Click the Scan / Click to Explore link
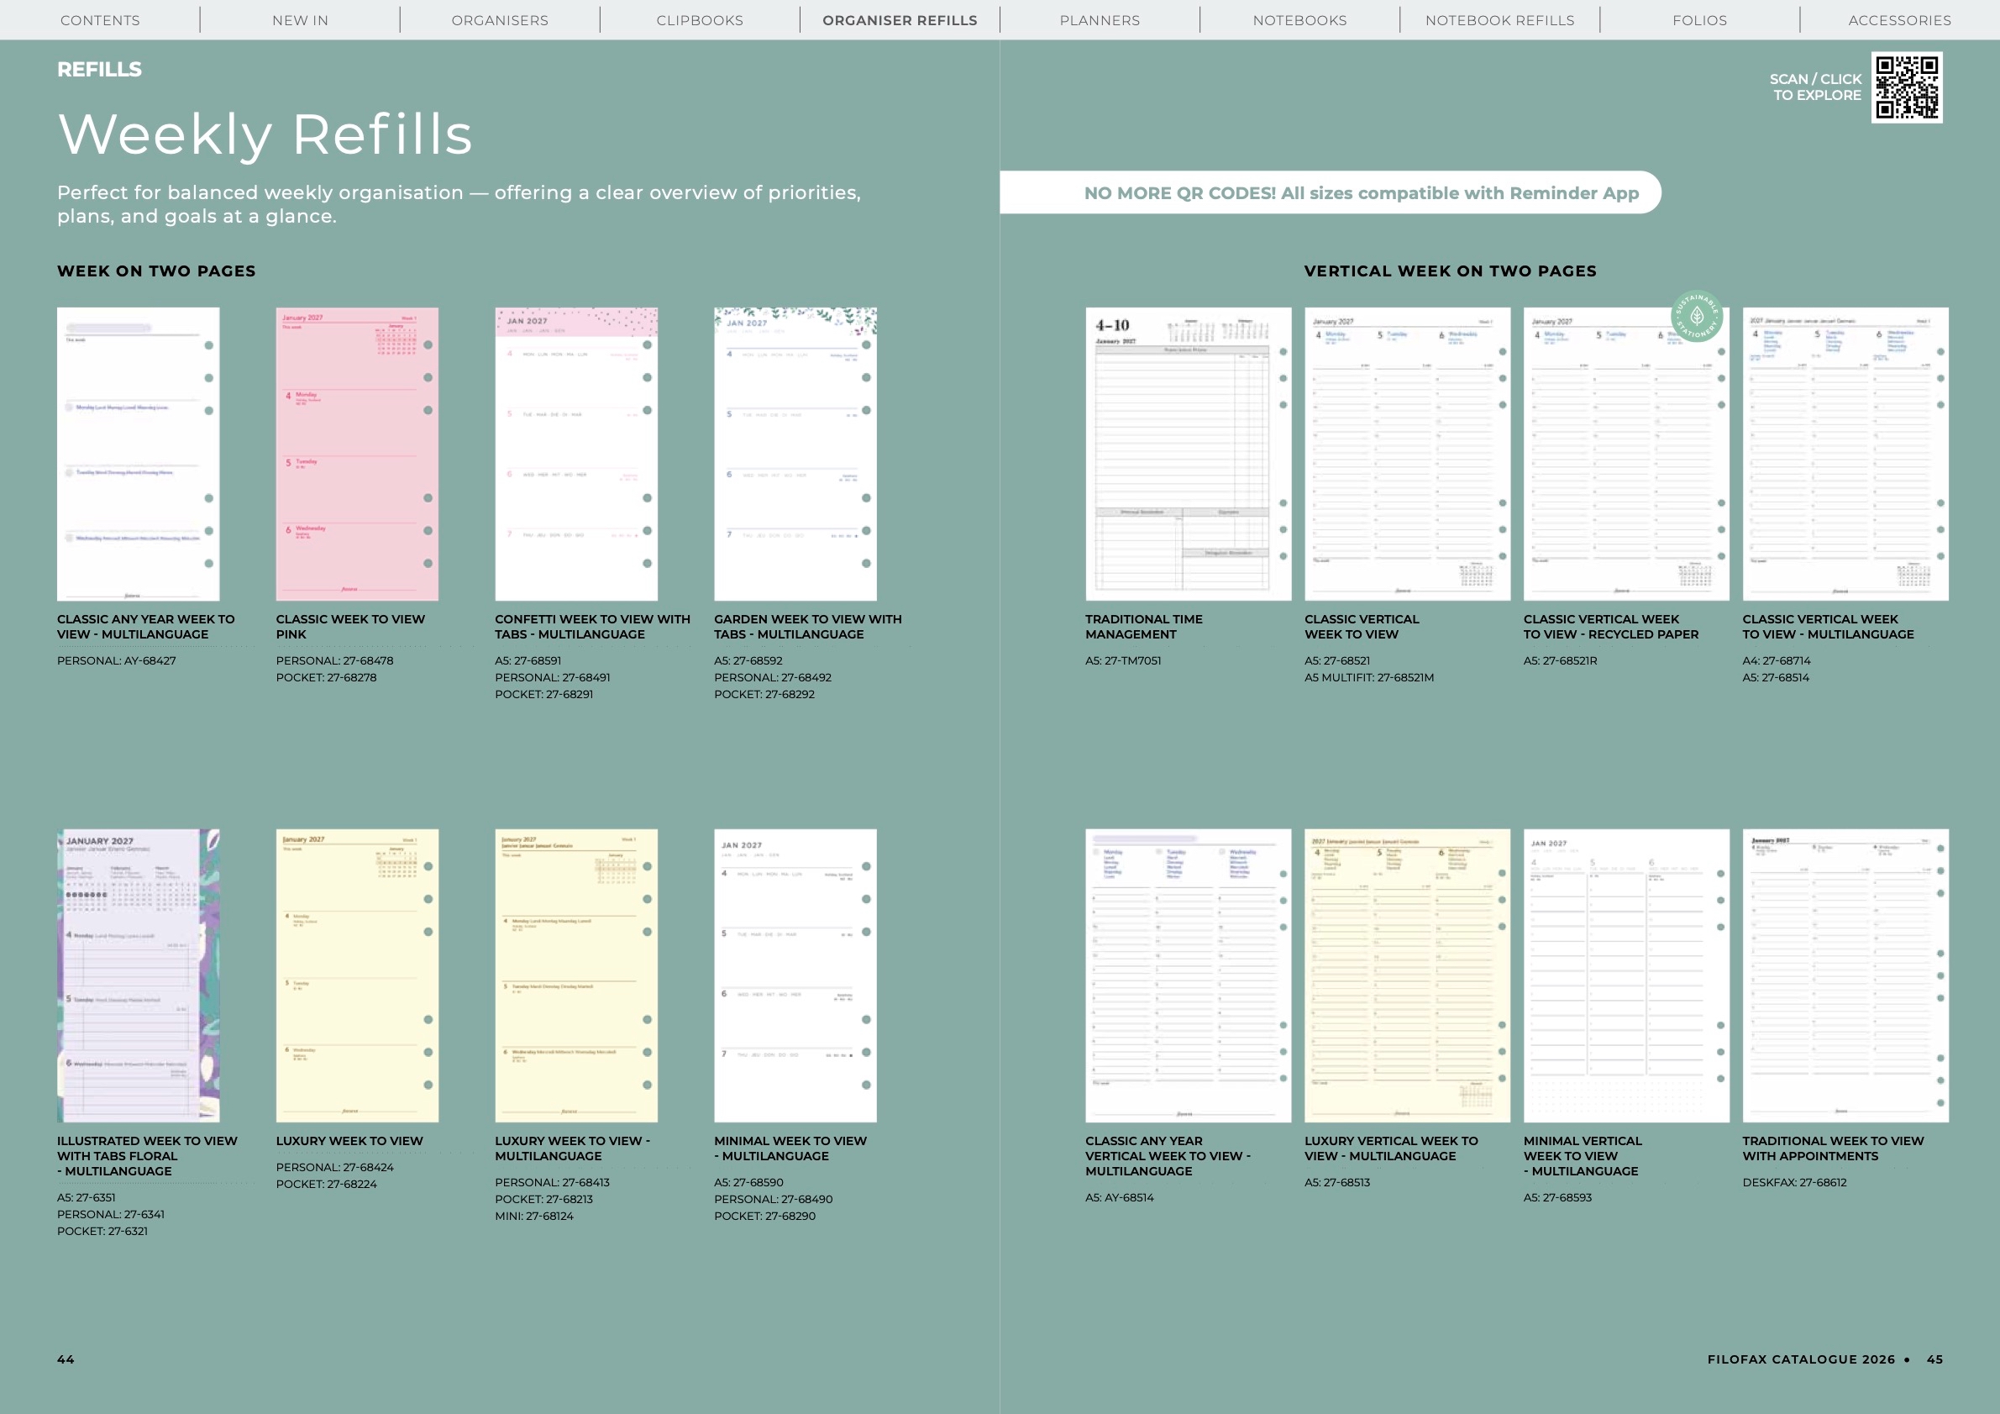The height and width of the screenshot is (1414, 2000). tap(1815, 87)
